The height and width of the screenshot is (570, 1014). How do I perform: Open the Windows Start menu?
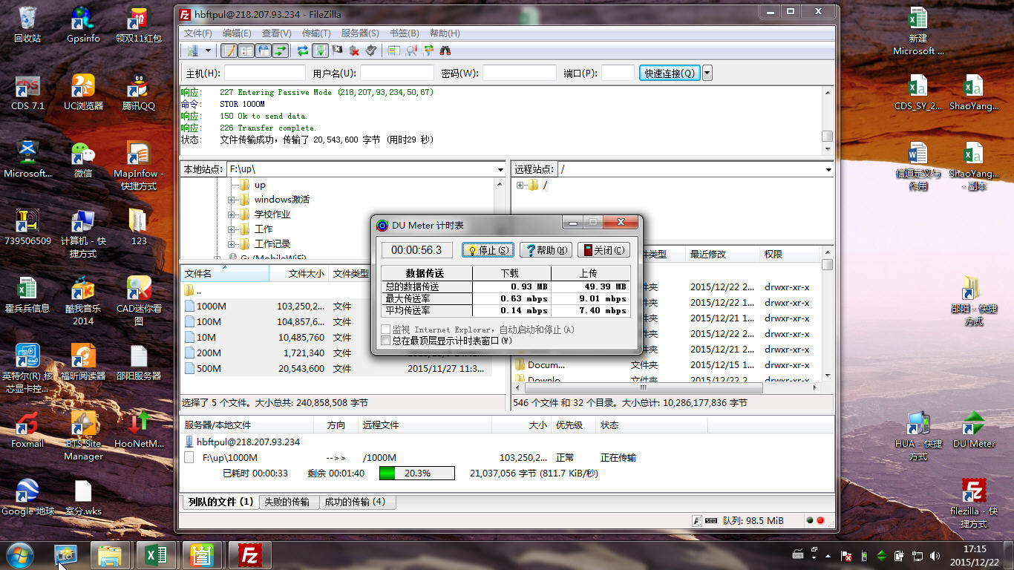(x=20, y=555)
